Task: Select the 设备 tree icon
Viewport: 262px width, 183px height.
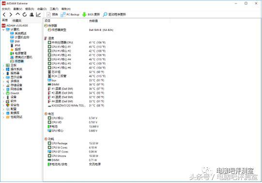Action: coord(8,97)
